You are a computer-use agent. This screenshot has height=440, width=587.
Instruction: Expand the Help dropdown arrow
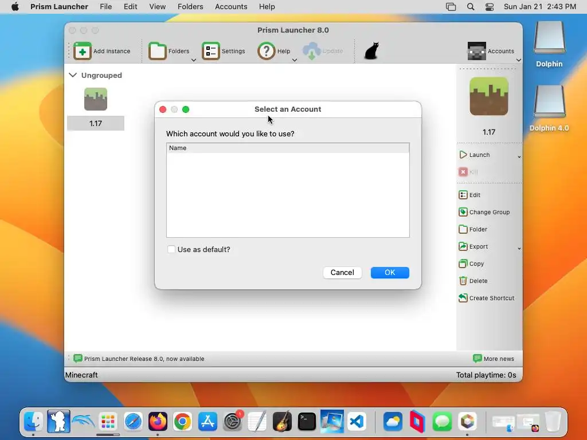(295, 60)
